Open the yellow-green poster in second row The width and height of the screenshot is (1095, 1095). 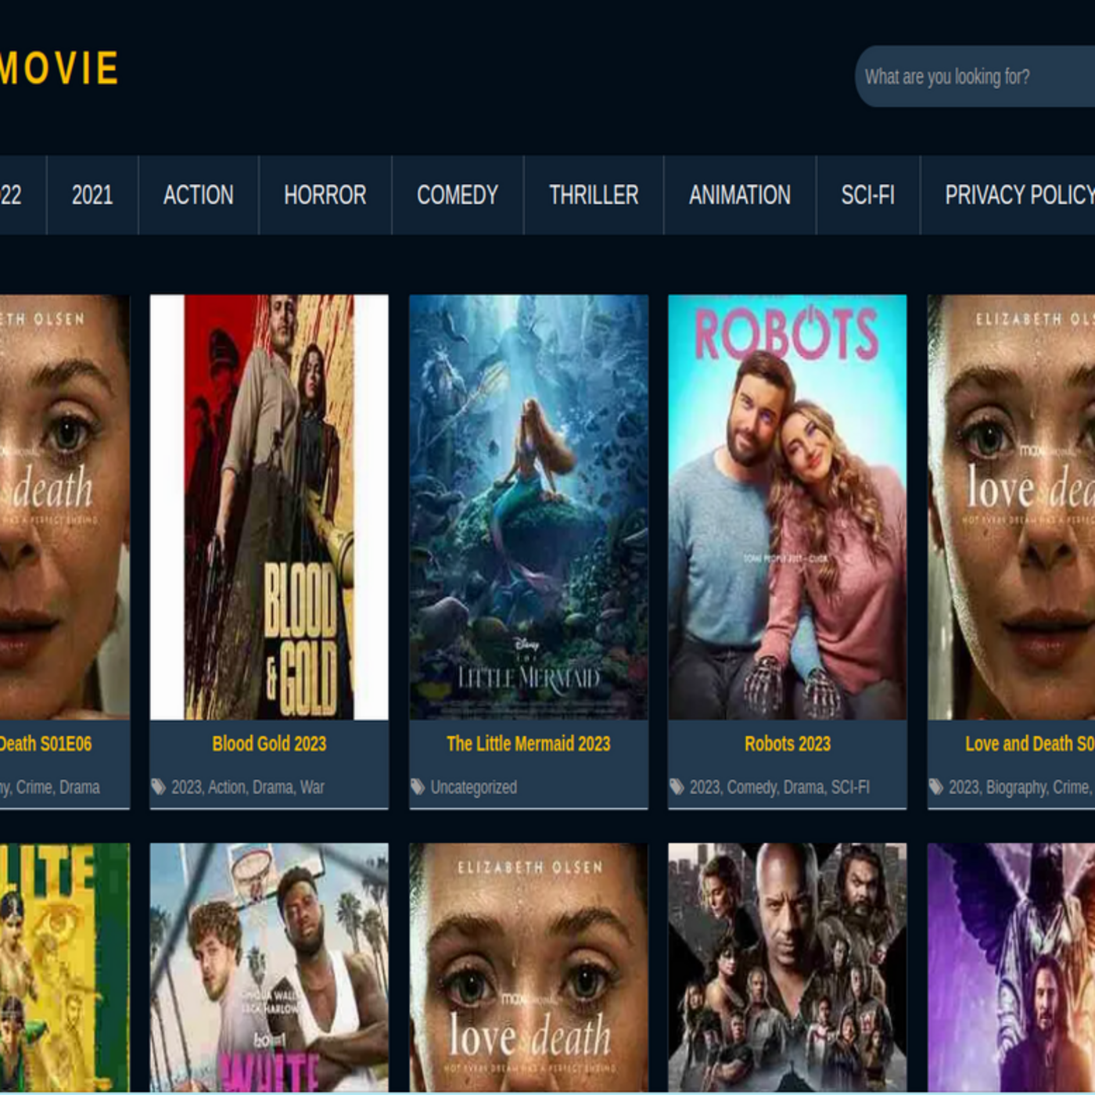[x=65, y=968]
